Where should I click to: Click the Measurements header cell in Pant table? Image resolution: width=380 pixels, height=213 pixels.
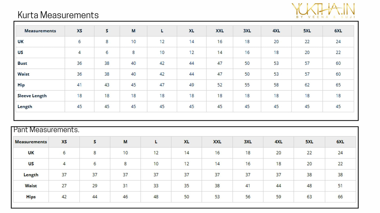coord(31,142)
